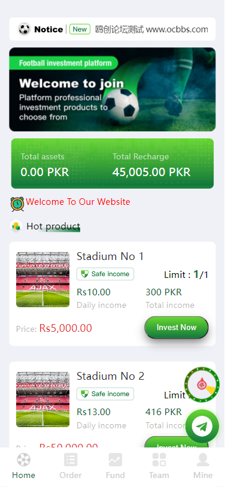
Task: Tap the soccer ball Notice icon
Action: point(24,29)
